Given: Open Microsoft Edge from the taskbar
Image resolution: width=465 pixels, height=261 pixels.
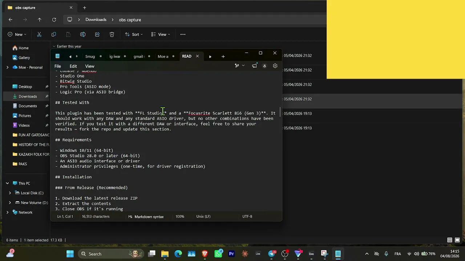Looking at the screenshot, I should [x=178, y=254].
